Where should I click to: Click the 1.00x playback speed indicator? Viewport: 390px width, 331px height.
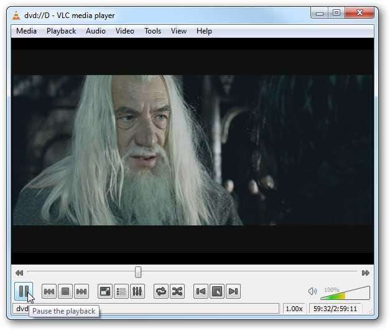pyautogui.click(x=294, y=309)
